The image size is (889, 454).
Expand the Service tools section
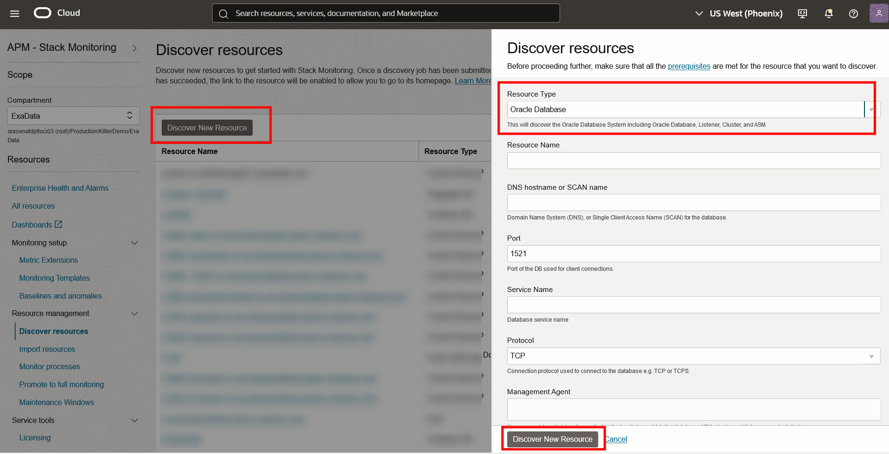135,420
